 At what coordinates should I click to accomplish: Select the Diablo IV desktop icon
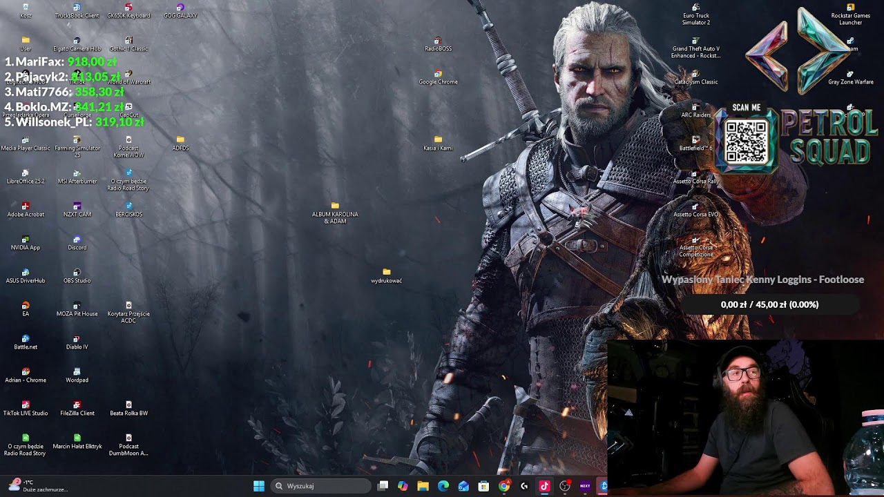pos(77,342)
